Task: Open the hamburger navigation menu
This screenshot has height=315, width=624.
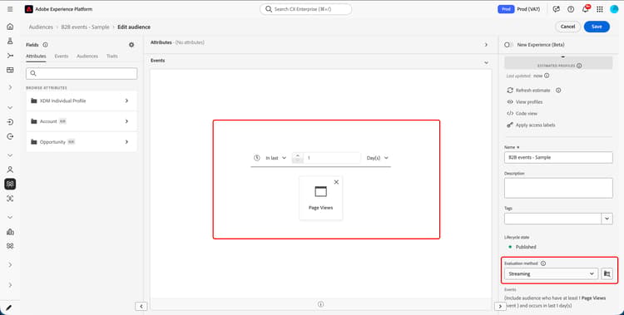Action: coord(10,9)
